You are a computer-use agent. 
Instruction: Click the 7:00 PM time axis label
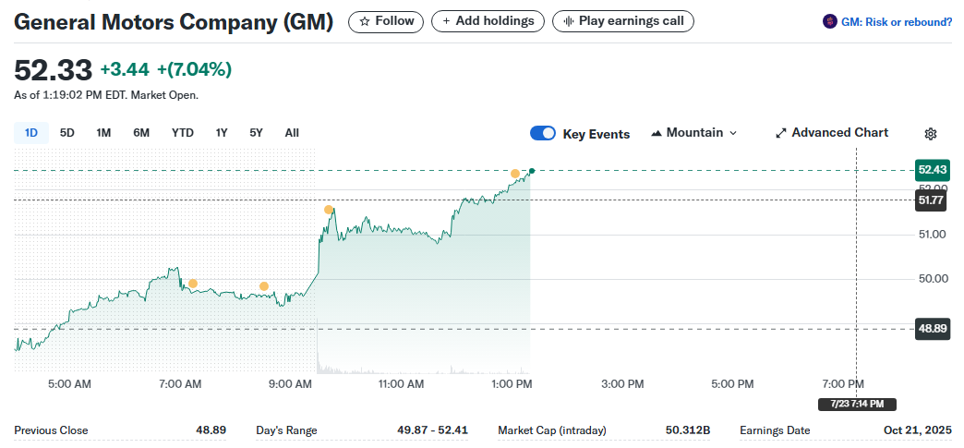pyautogui.click(x=843, y=384)
